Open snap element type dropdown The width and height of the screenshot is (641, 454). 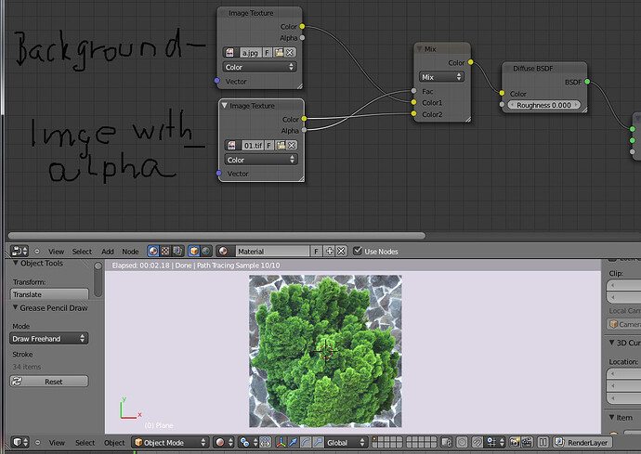(x=495, y=442)
